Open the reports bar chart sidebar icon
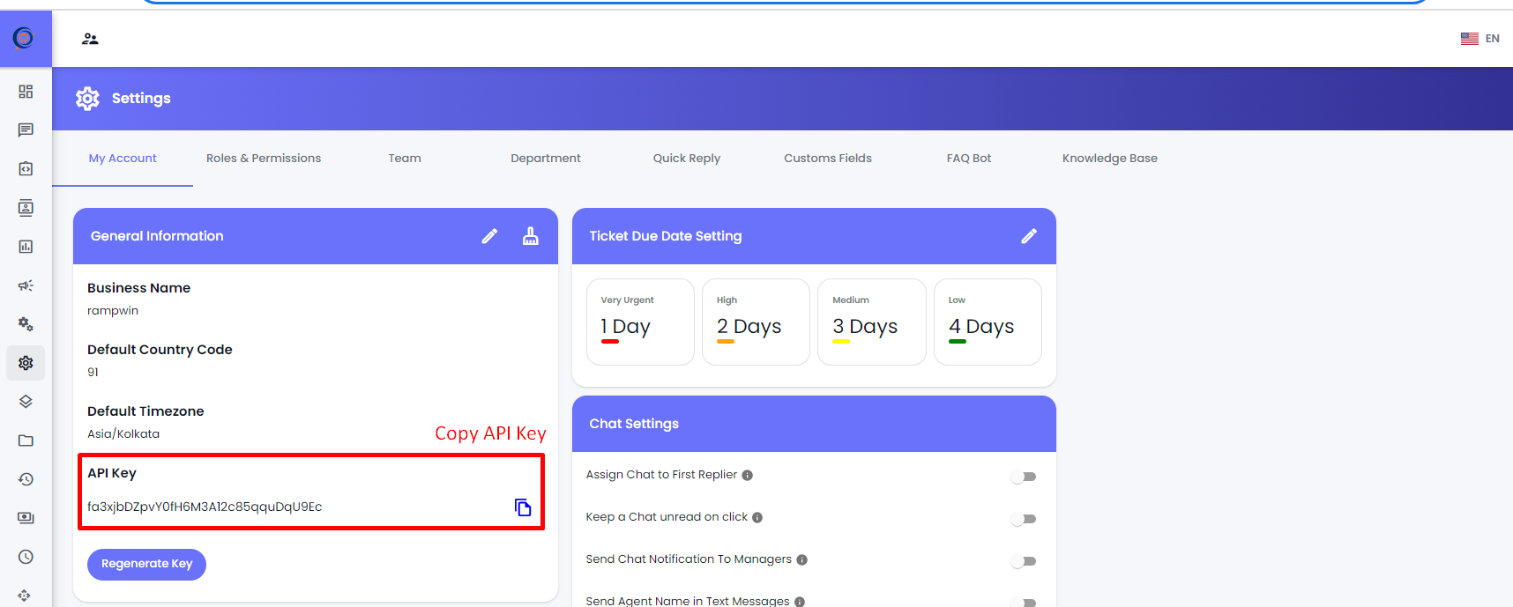The height and width of the screenshot is (607, 1513). [26, 247]
